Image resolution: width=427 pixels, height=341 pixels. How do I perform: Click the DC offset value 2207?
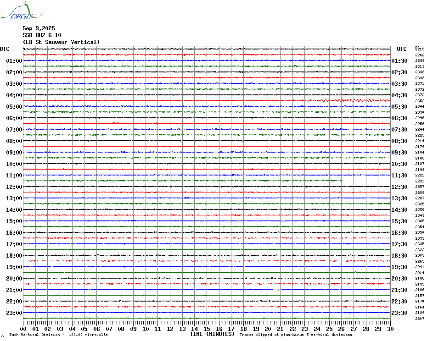(420, 319)
